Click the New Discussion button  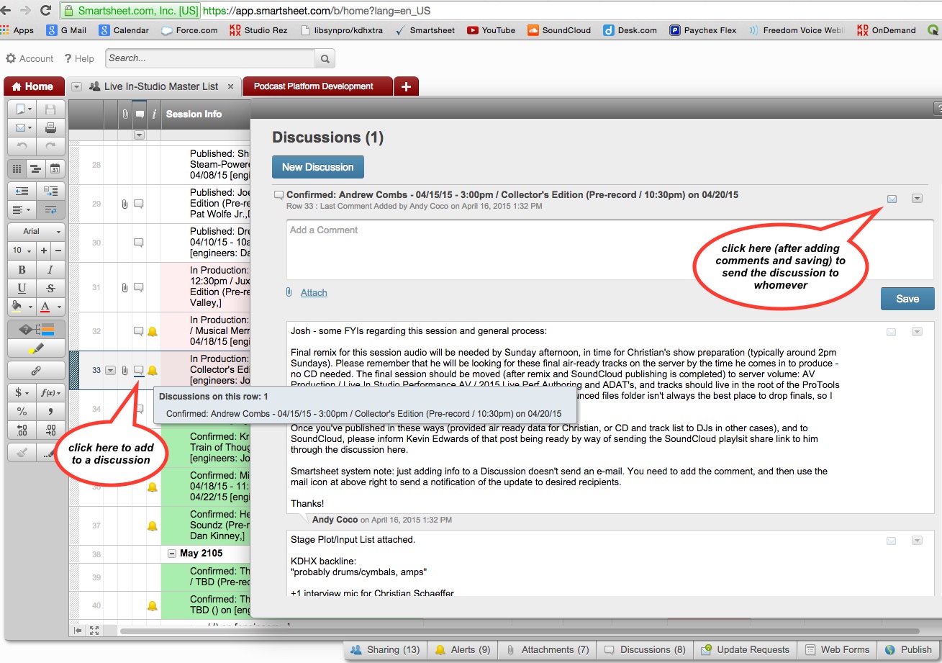point(317,167)
